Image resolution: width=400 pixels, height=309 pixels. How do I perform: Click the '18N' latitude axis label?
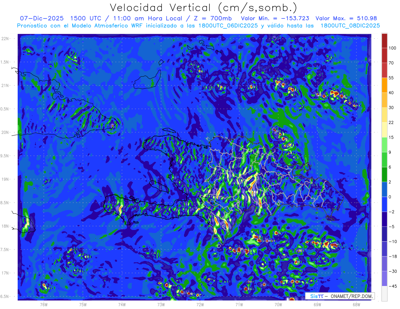click(5, 226)
